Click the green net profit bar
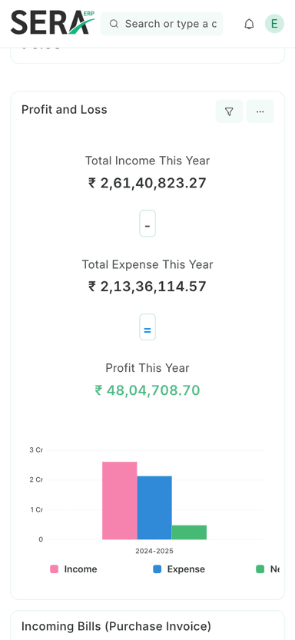 (189, 532)
